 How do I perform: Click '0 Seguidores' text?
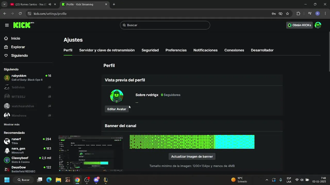coord(171,95)
